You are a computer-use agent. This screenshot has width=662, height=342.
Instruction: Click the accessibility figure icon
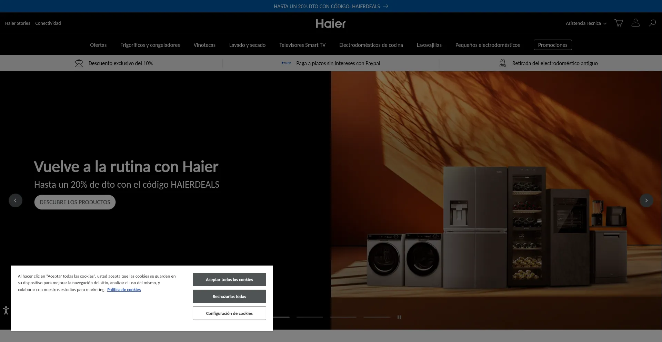6,310
